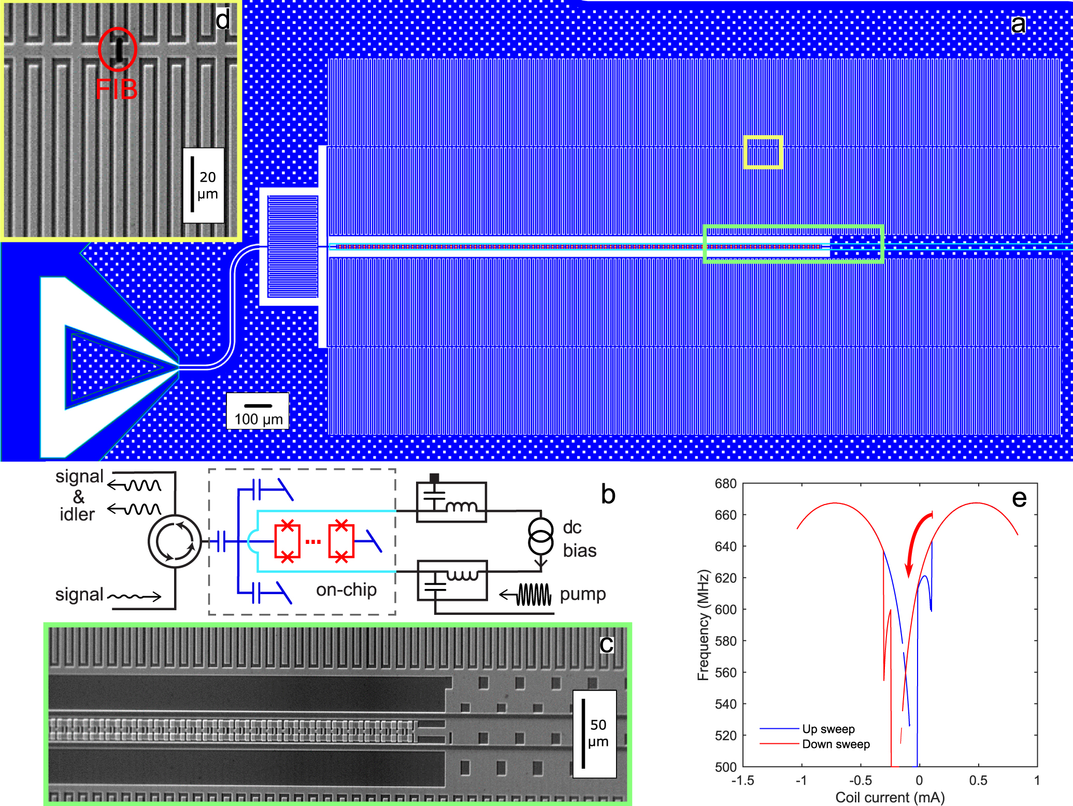This screenshot has height=806, width=1073.
Task: Click the 'Down sweep' legend entry
Action: [x=814, y=744]
